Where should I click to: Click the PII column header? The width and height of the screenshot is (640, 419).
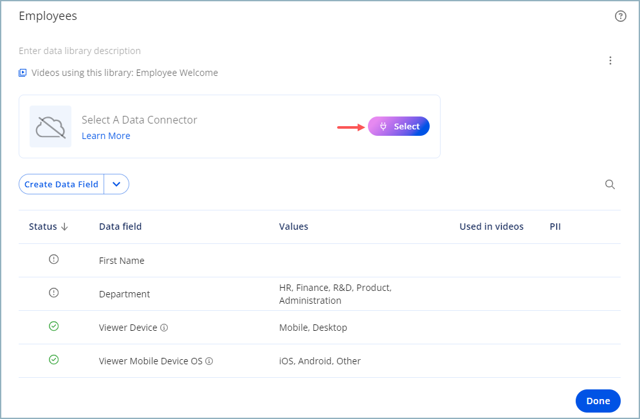[555, 227]
